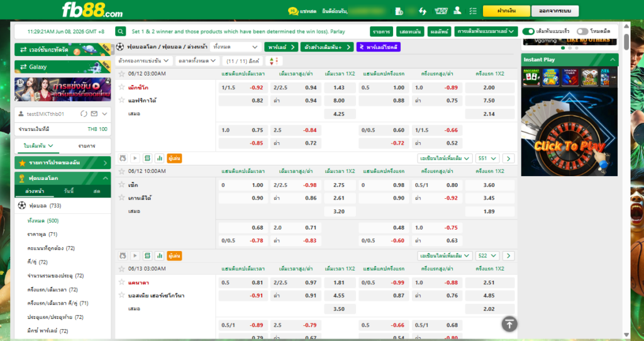Open the รายการ tab in bet slip panel
Screen dimensions: 644x341
[87, 146]
